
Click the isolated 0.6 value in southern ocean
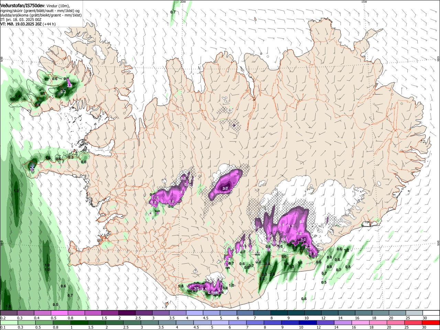(x=304, y=299)
